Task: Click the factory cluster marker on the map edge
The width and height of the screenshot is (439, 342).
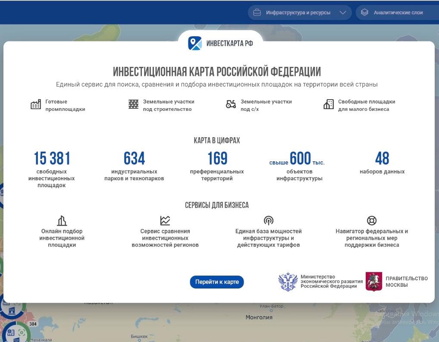Action: click(12, 310)
